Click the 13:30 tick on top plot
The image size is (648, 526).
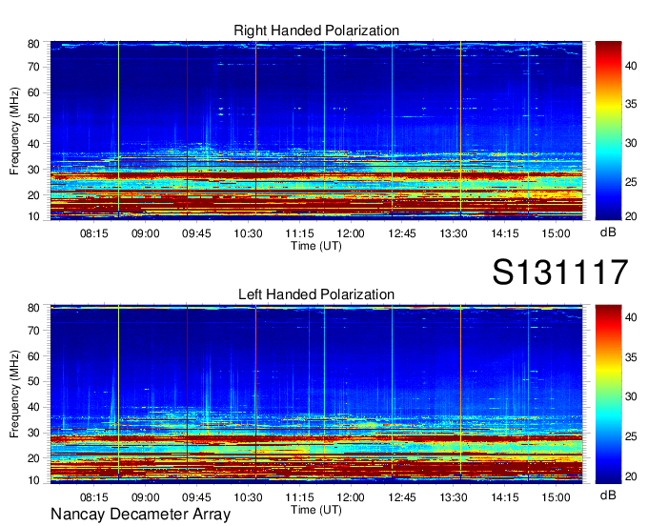pyautogui.click(x=454, y=233)
